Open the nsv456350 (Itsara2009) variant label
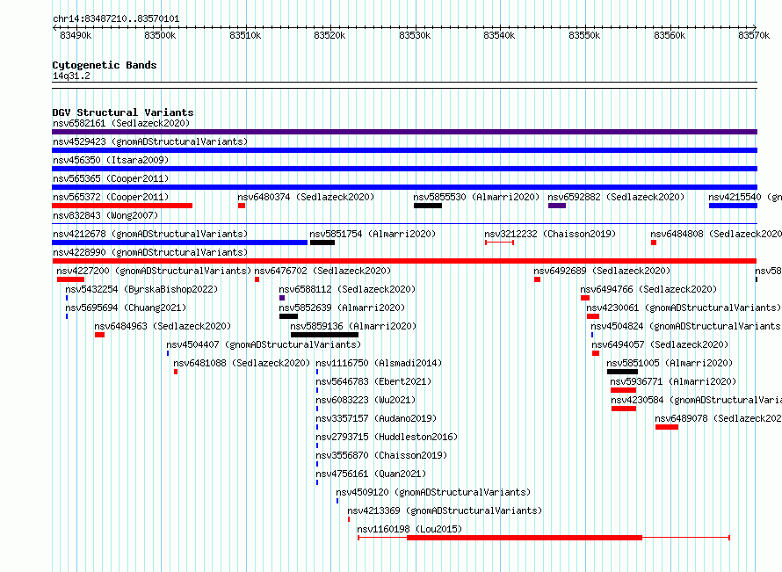Image resolution: width=782 pixels, height=572 pixels. pos(111,160)
